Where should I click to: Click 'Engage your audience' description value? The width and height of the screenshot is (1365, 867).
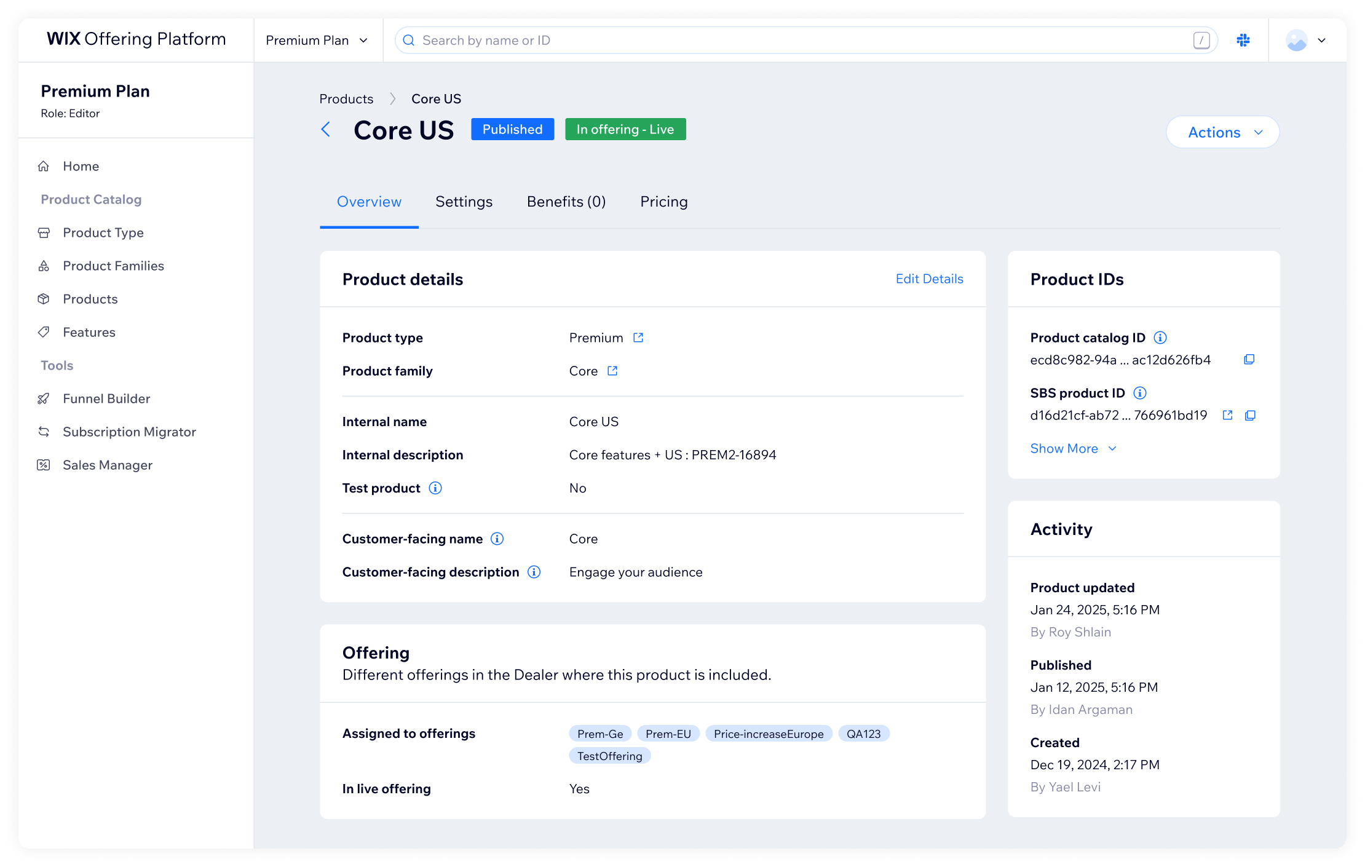[636, 572]
